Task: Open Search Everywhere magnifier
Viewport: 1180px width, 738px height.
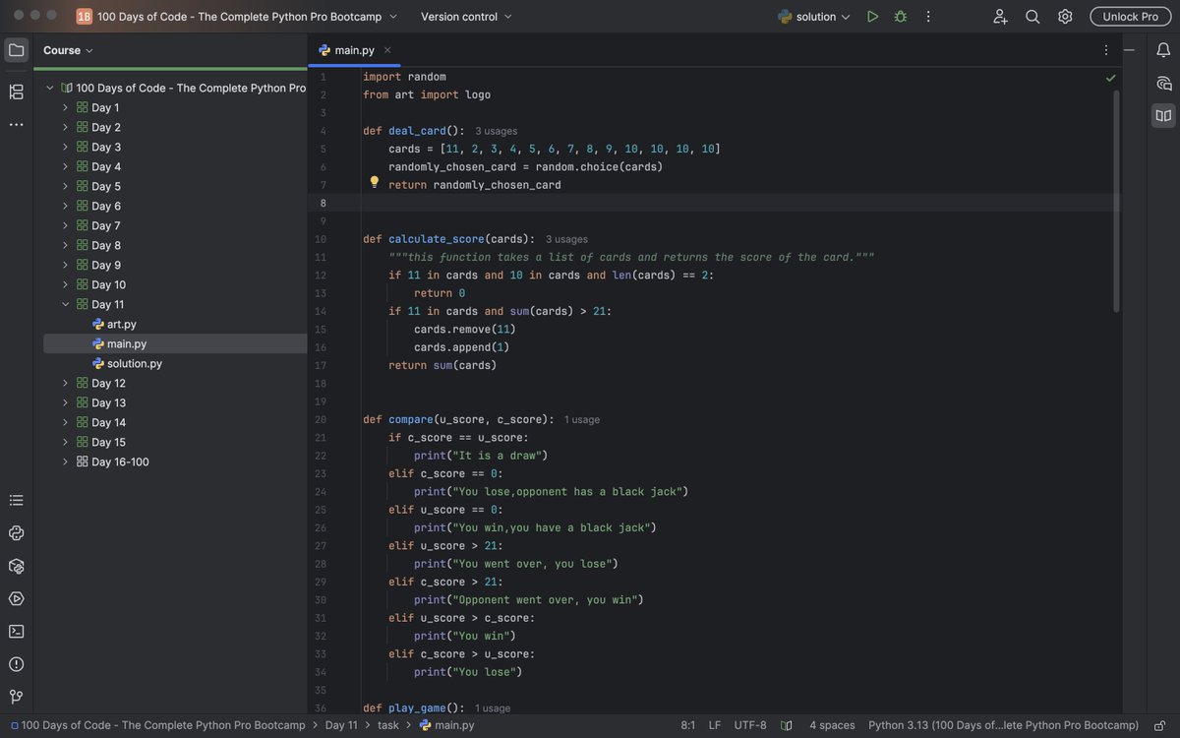Action: click(x=1032, y=17)
